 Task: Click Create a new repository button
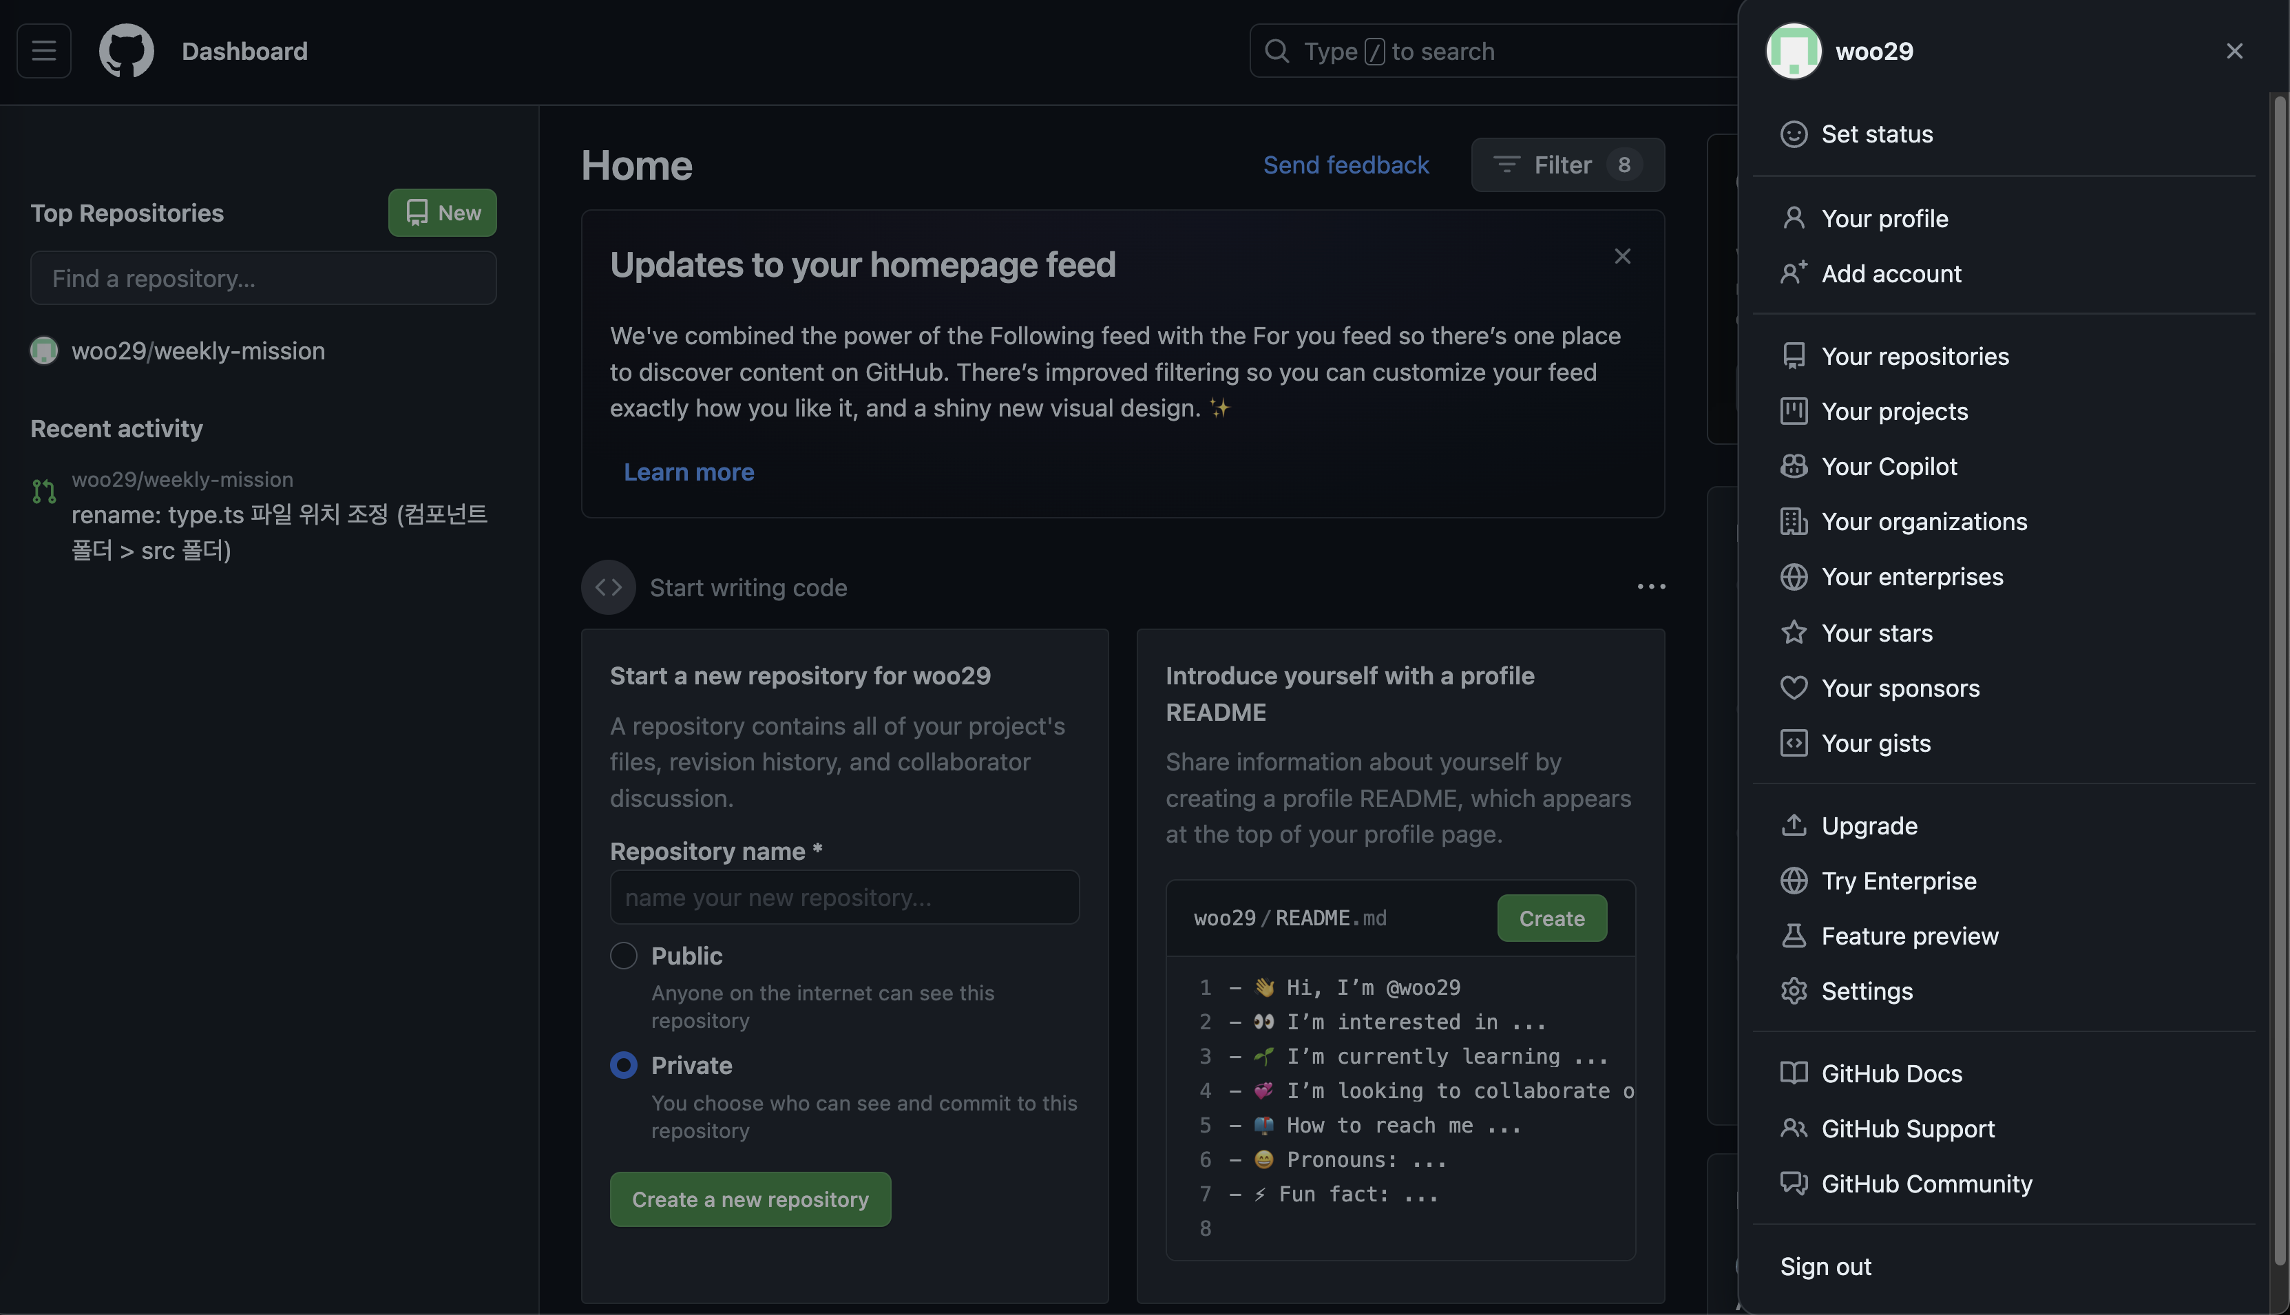(750, 1199)
